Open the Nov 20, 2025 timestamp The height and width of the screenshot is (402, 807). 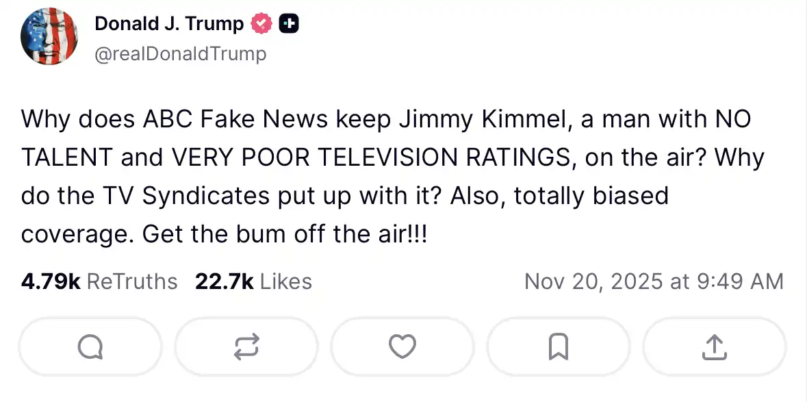(x=654, y=281)
